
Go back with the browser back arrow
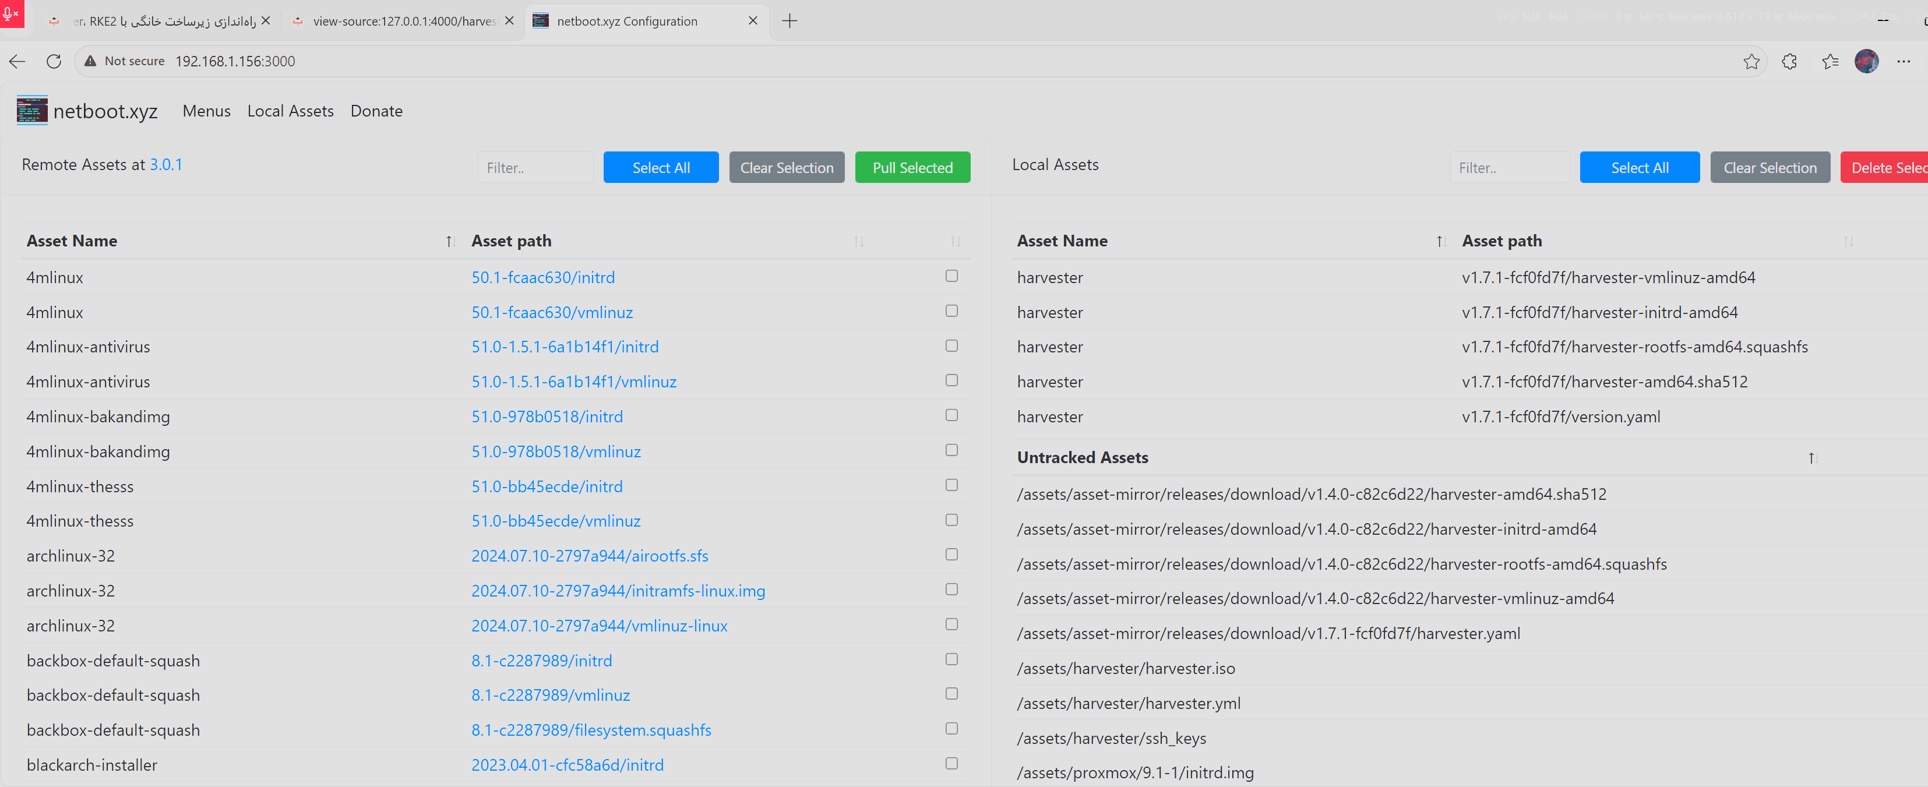[17, 61]
